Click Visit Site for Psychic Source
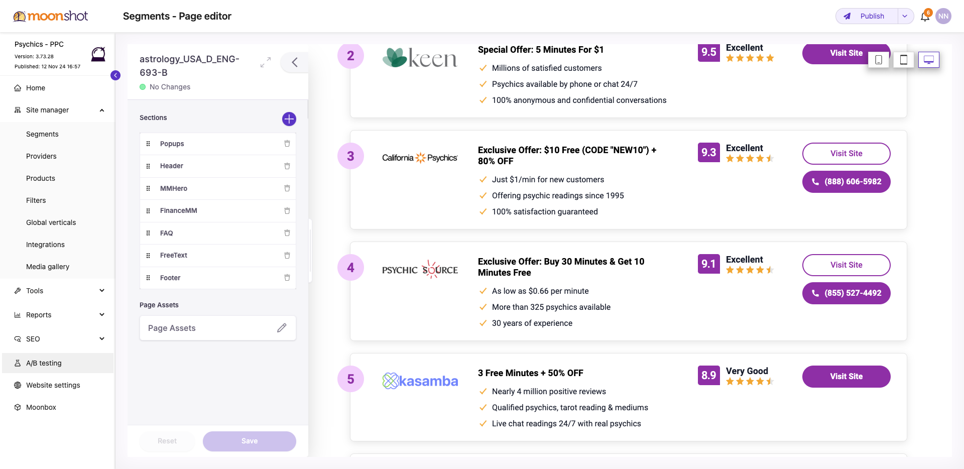This screenshot has width=964, height=469. click(x=846, y=265)
